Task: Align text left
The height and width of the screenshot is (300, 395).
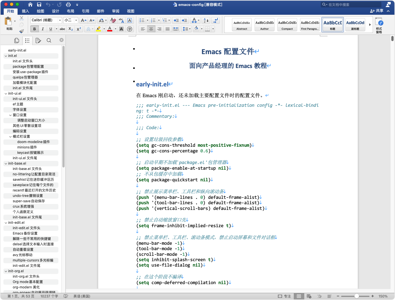Action: 143,29
